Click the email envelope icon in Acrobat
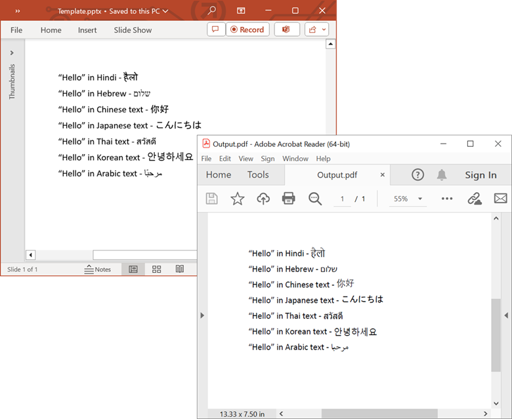512x419 pixels. (500, 198)
